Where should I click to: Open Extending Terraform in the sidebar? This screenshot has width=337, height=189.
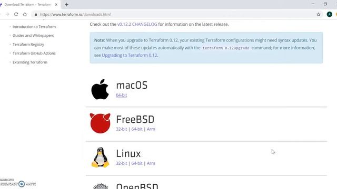30,62
